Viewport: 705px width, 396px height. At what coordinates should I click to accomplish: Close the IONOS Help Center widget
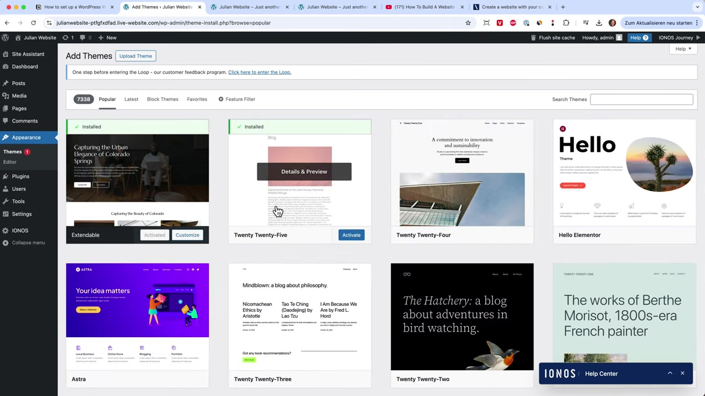pyautogui.click(x=682, y=373)
